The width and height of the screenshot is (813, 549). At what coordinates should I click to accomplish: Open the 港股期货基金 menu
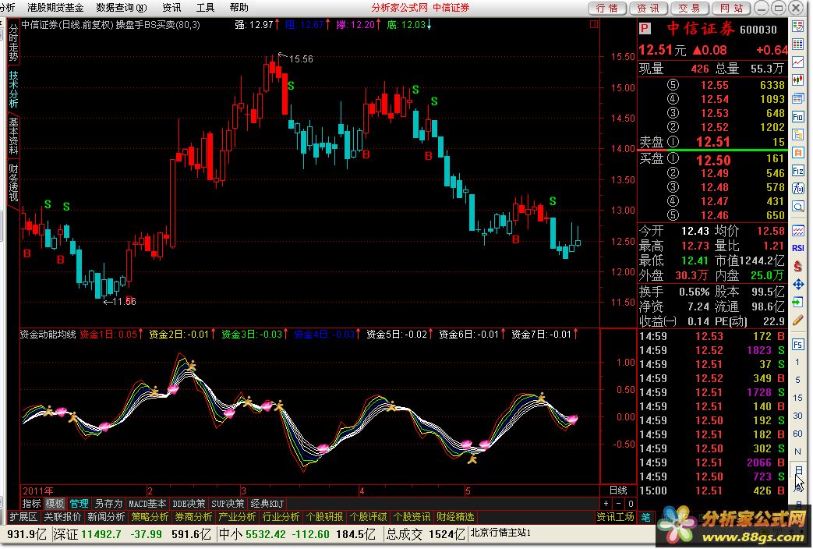coord(55,8)
